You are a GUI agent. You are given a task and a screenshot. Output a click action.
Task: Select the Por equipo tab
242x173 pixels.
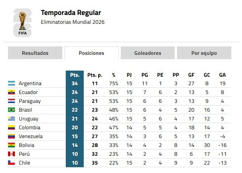(204, 53)
